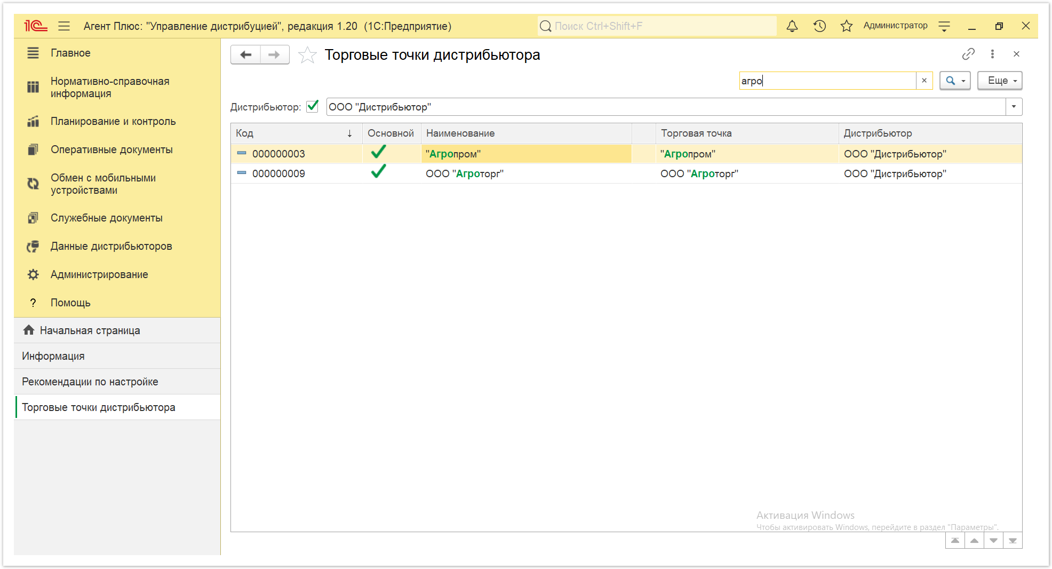The image size is (1052, 569).
Task: Go forward with right arrow button
Action: 275,54
